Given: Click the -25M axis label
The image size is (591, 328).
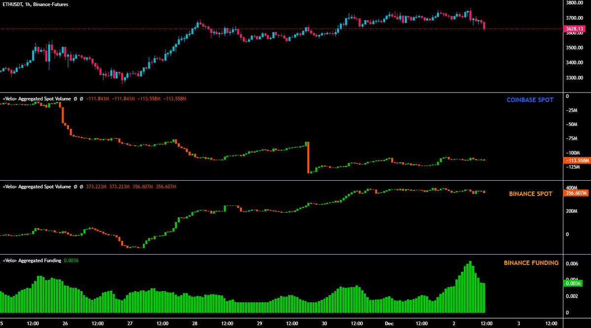Looking at the screenshot, I should 572,110.
